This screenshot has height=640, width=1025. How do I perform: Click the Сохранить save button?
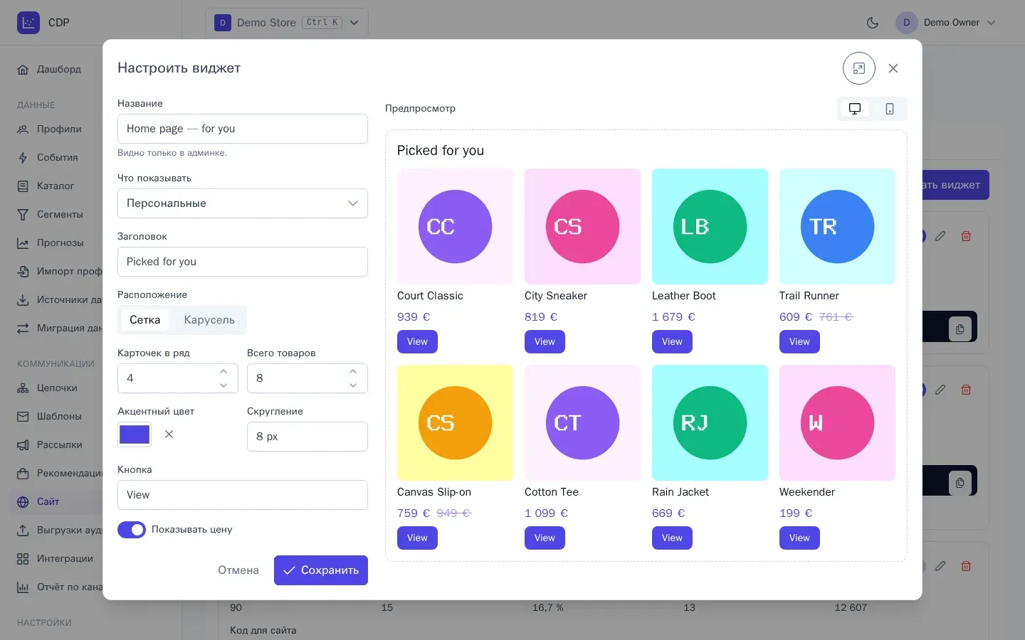[x=321, y=570]
